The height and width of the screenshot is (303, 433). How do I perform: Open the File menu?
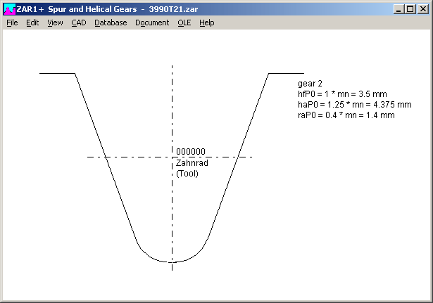(x=12, y=22)
